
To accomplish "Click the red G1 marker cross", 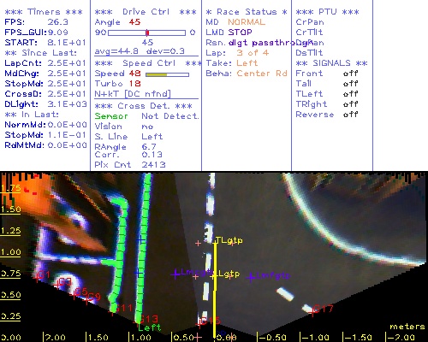I will pyautogui.click(x=37, y=277).
